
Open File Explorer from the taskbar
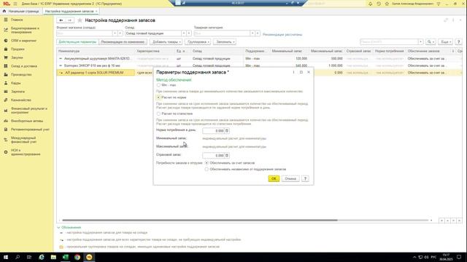(53, 257)
